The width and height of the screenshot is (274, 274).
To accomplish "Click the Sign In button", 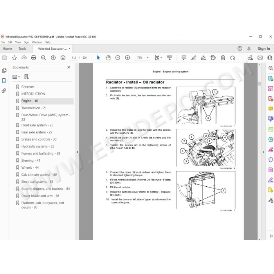I will tap(264, 49).
